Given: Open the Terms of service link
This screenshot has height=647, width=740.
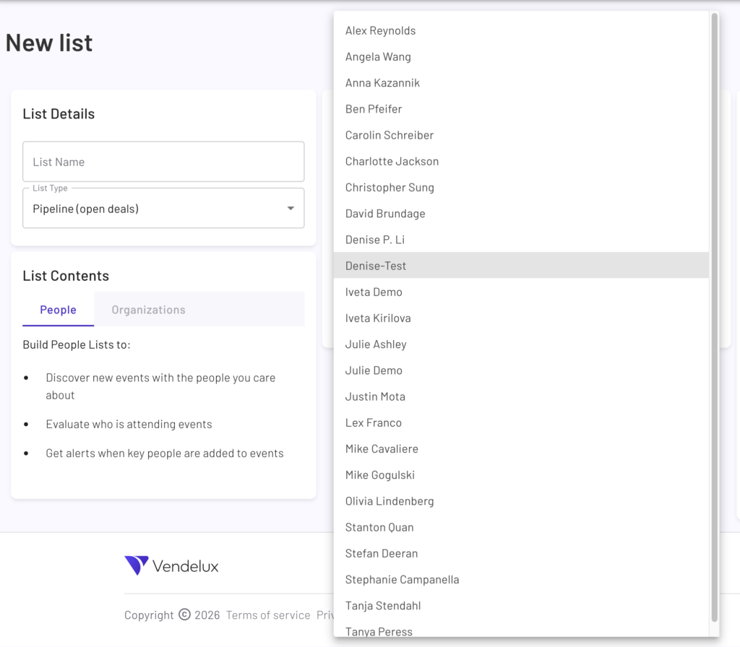Looking at the screenshot, I should pos(268,615).
